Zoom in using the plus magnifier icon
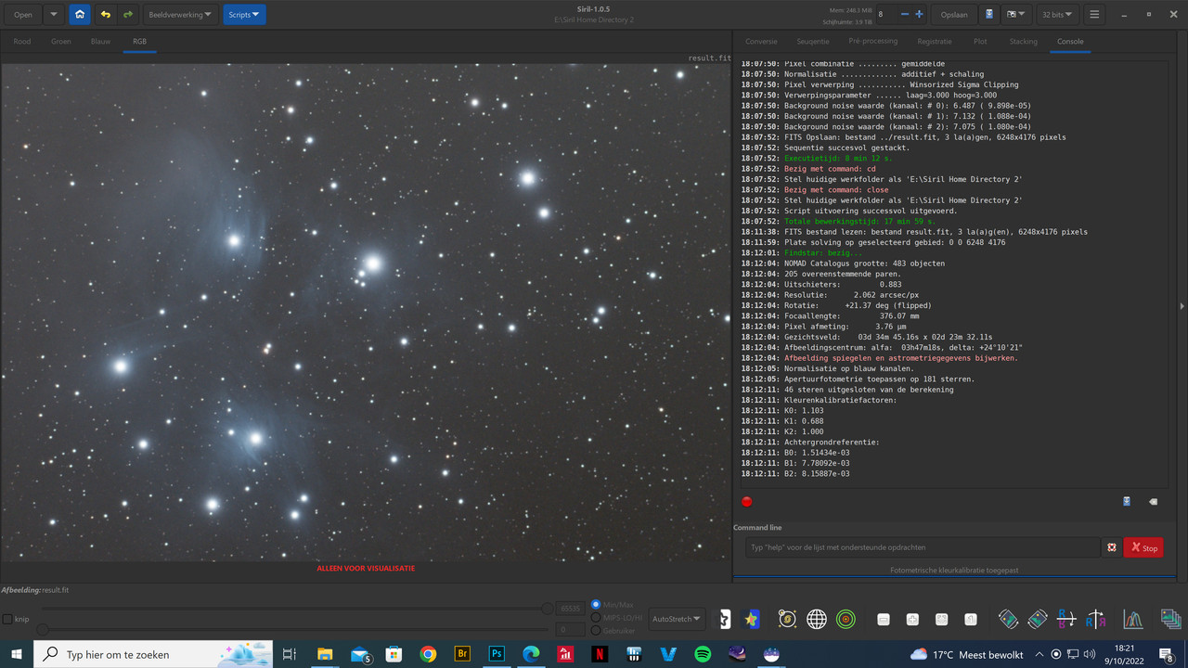This screenshot has height=668, width=1188. coord(912,619)
